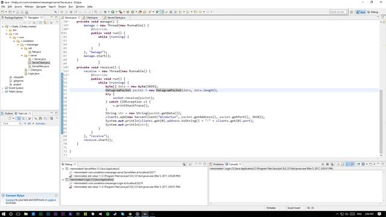Open Net.java in the navigator tree

(34, 52)
